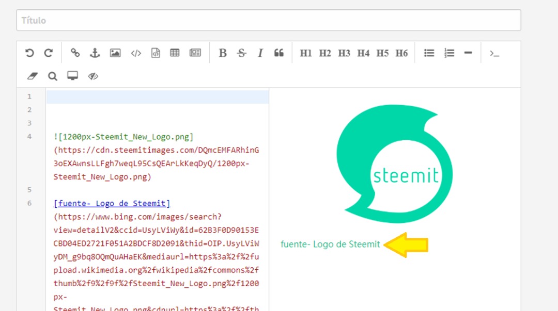The height and width of the screenshot is (311, 558).
Task: Click the Redo icon
Action: click(49, 53)
